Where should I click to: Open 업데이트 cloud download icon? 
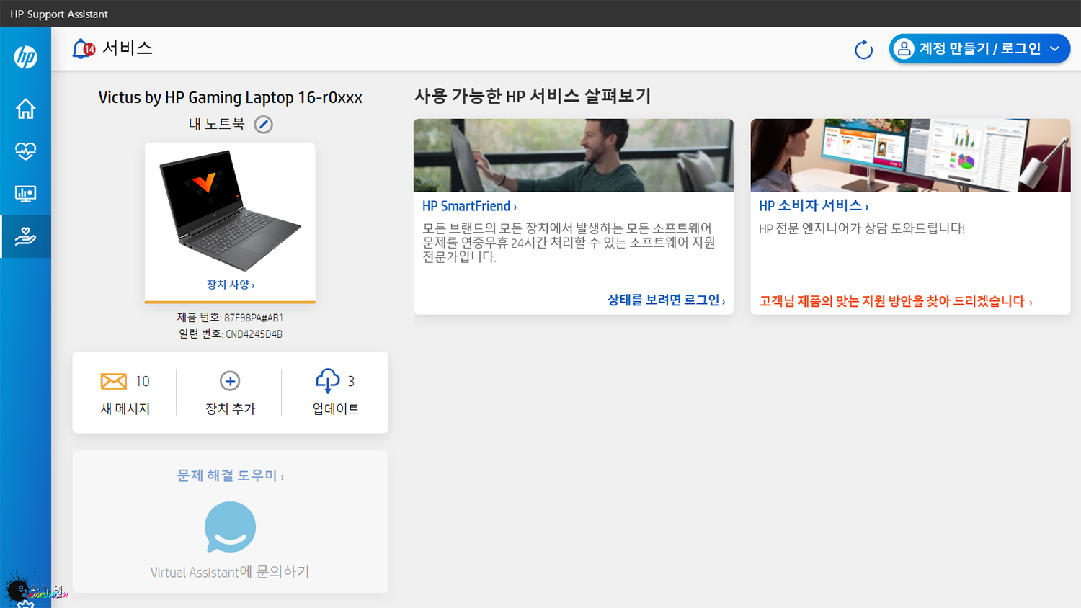point(327,381)
